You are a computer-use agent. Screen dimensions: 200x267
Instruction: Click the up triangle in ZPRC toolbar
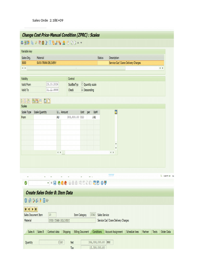(x=78, y=43)
